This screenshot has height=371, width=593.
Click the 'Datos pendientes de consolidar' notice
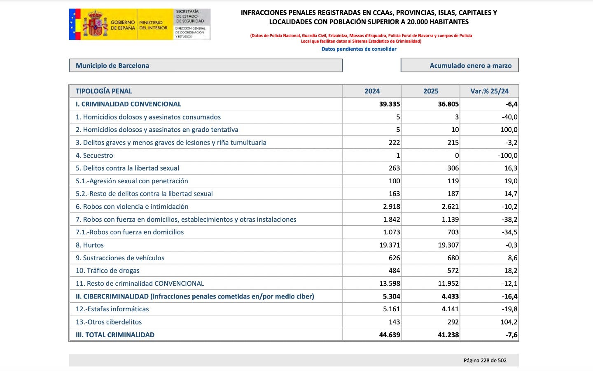coord(359,49)
